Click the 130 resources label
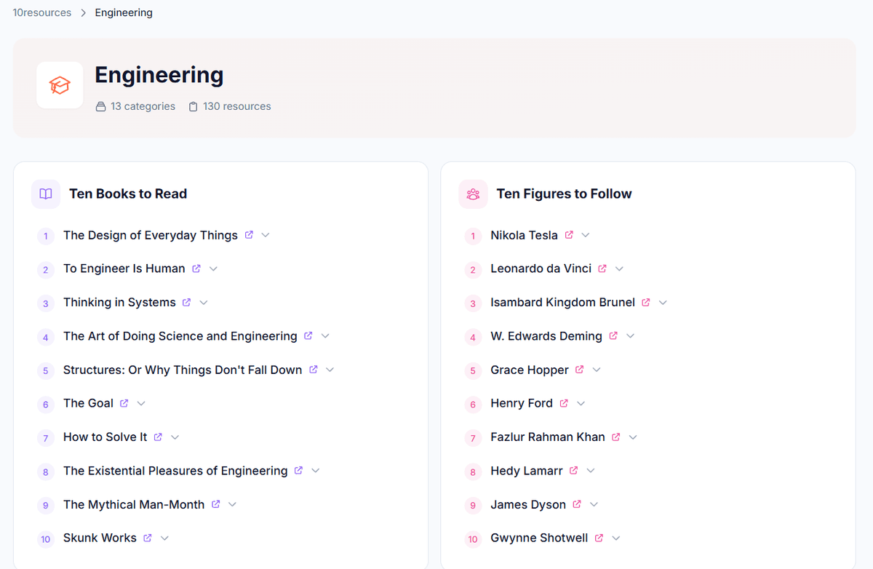Screen dimensions: 873x569 click(x=236, y=106)
